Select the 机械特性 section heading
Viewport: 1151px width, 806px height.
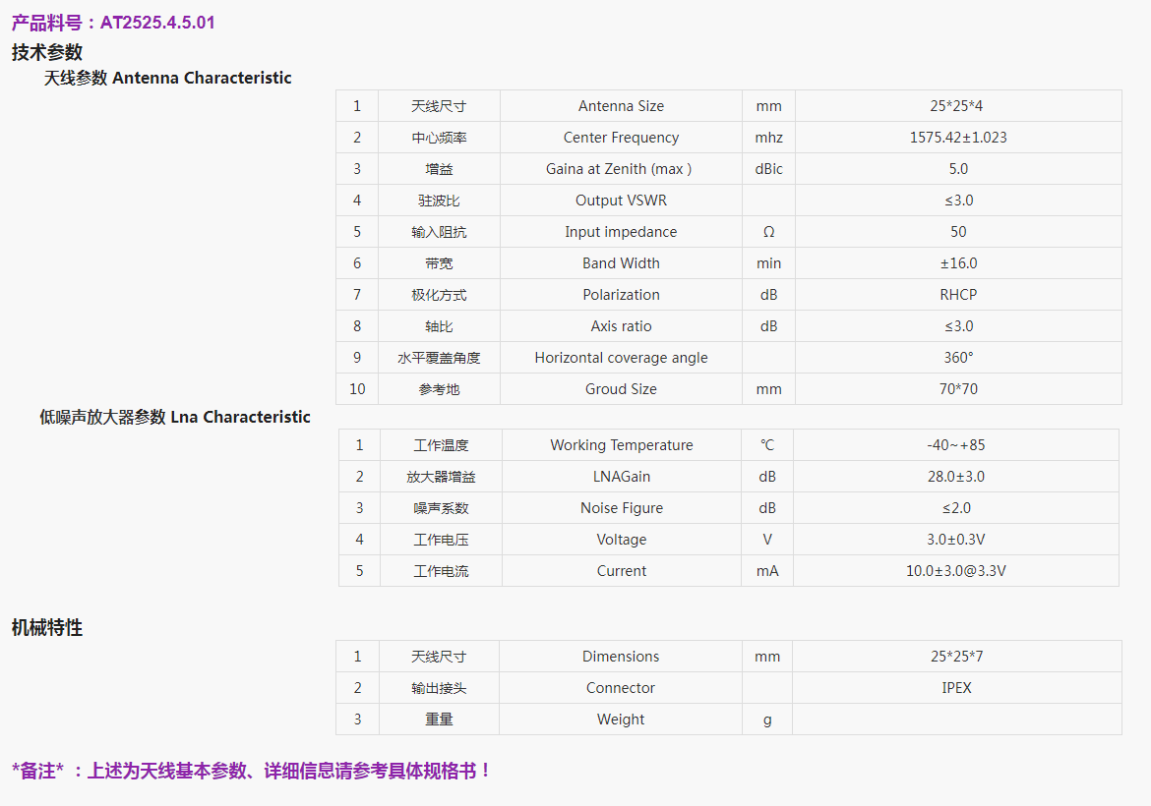click(47, 628)
